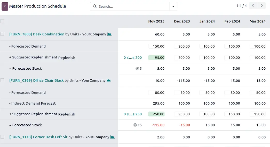The height and width of the screenshot is (147, 270).
Task: Click the search magnifier icon
Action: click(95, 6)
